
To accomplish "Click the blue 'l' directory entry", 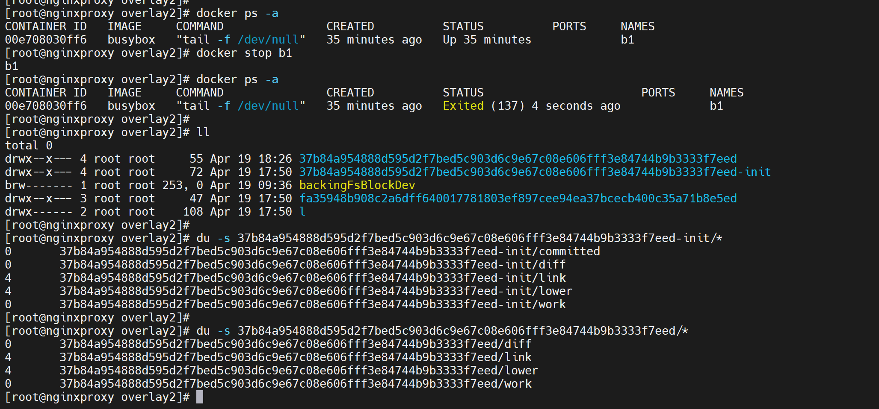I will 302,212.
